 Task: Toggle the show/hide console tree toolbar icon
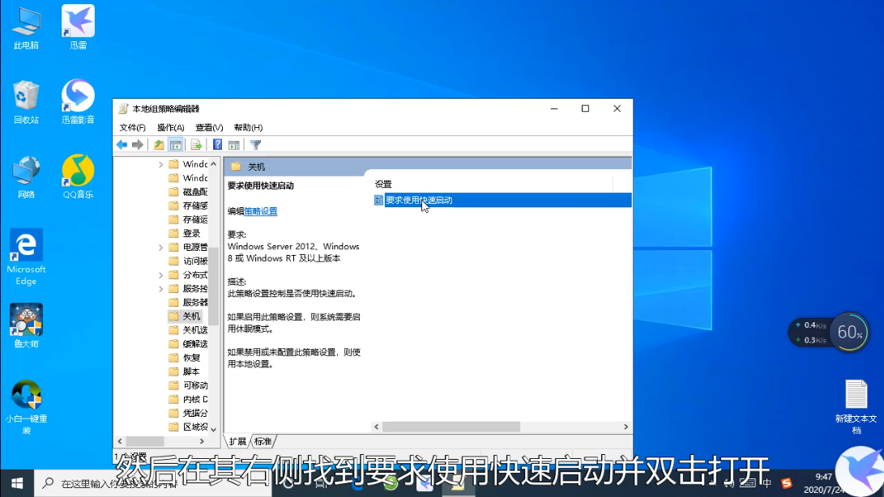click(176, 144)
